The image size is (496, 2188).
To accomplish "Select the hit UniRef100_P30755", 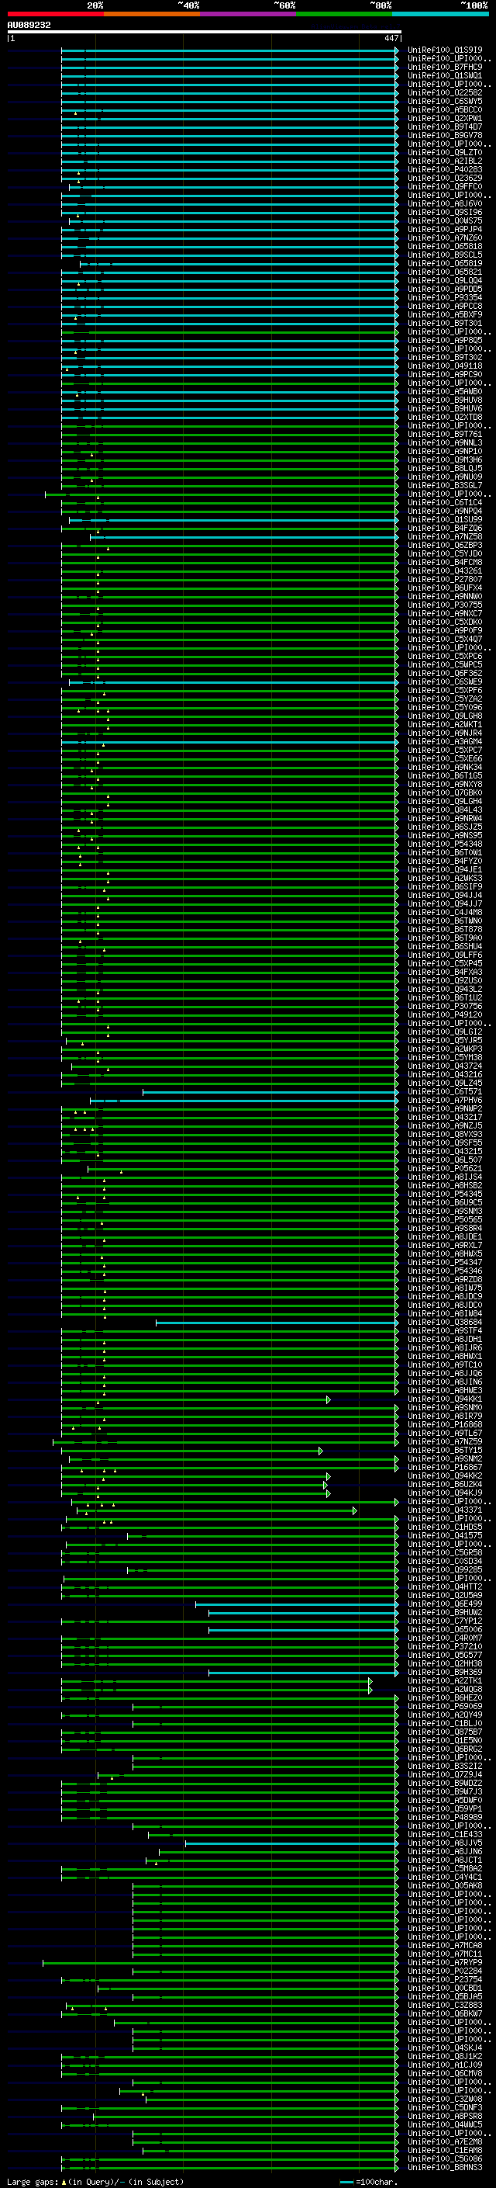I will point(445,605).
